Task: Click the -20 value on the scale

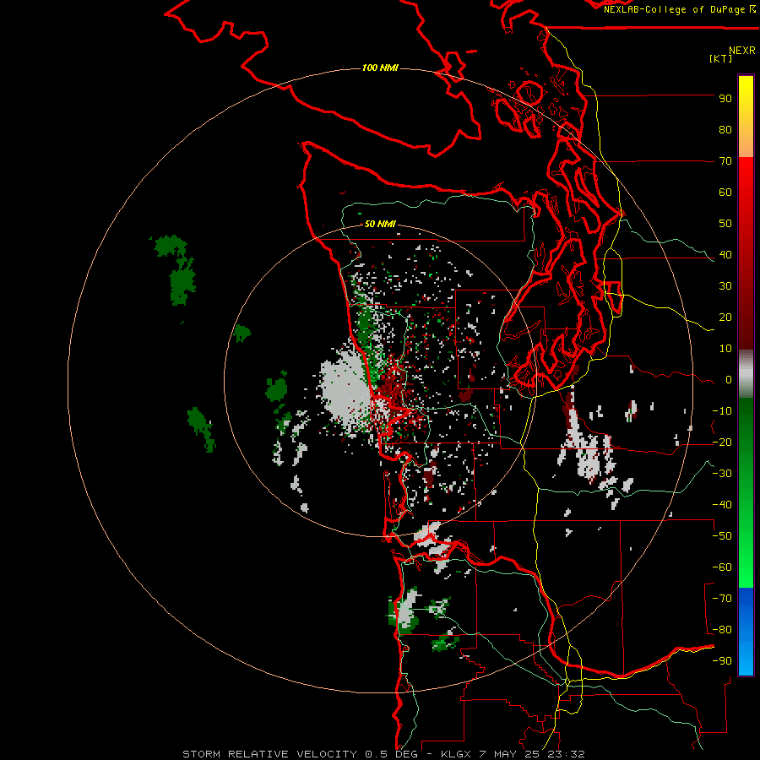Action: coord(722,442)
